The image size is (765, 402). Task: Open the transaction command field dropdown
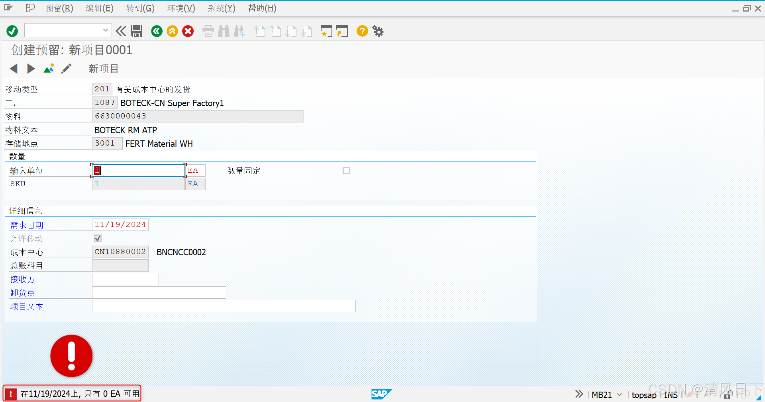(x=105, y=30)
